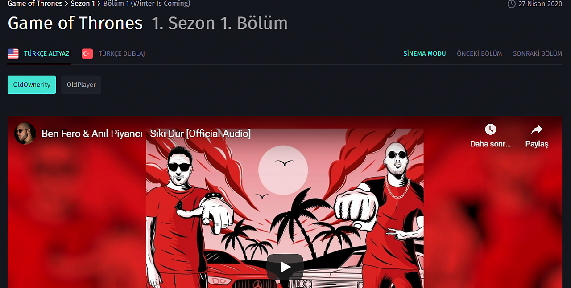This screenshot has width=571, height=288.
Task: Switch to the TÜRKÇE ALTYAZI tab
Action: point(47,53)
